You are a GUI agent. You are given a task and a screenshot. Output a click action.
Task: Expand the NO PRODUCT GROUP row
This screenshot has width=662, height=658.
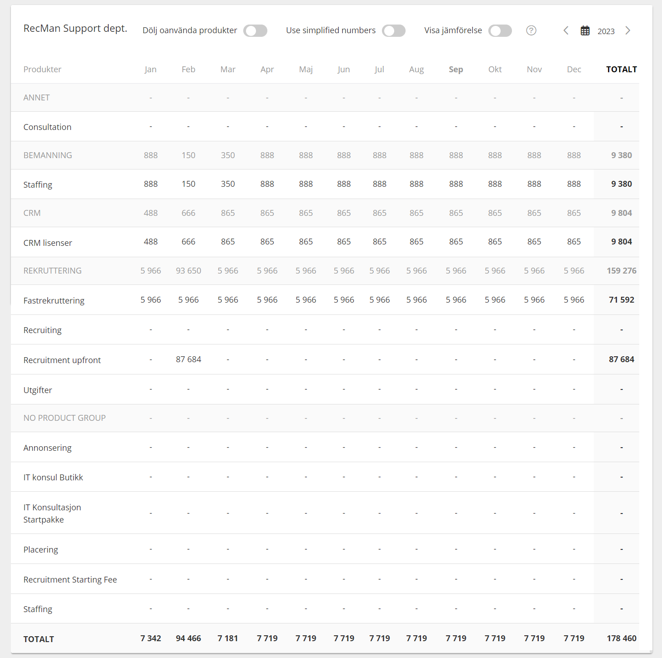[x=65, y=418]
